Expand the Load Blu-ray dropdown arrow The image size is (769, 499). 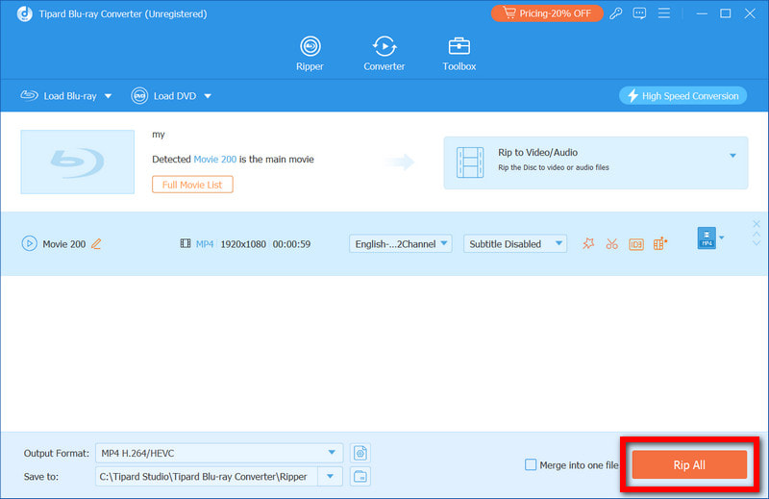tap(108, 96)
